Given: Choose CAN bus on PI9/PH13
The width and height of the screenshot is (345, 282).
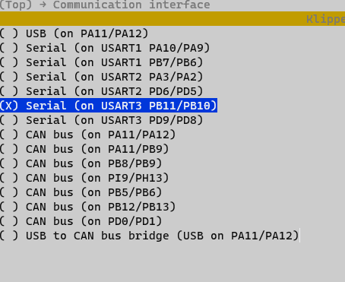Looking at the screenshot, I should pyautogui.click(x=84, y=178).
